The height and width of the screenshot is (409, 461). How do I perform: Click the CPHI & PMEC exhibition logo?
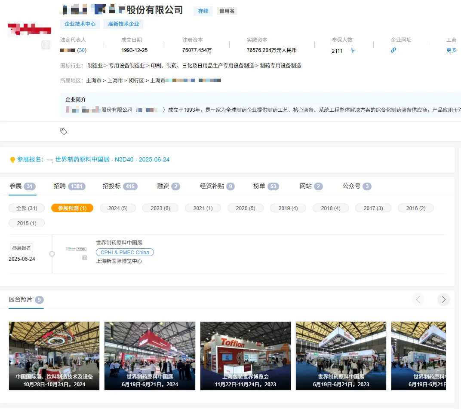point(76,249)
